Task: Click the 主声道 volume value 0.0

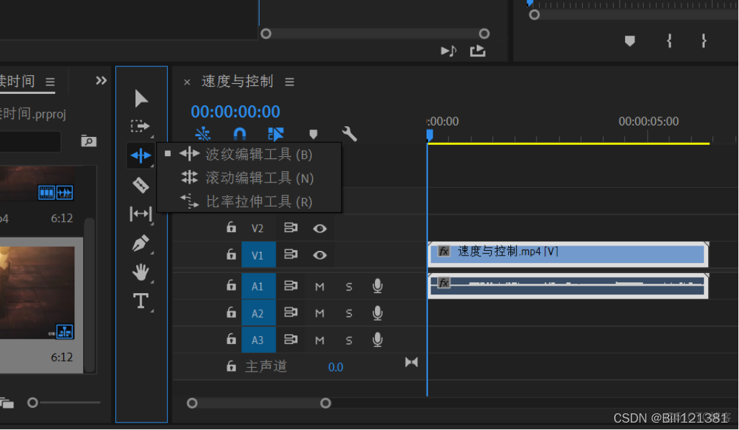Action: [x=335, y=367]
